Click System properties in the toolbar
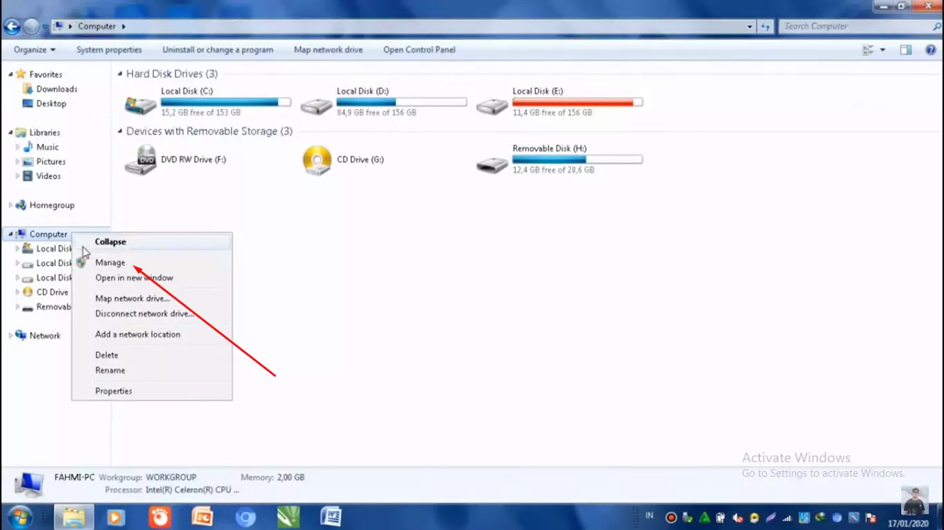Image resolution: width=944 pixels, height=530 pixels. 109,50
